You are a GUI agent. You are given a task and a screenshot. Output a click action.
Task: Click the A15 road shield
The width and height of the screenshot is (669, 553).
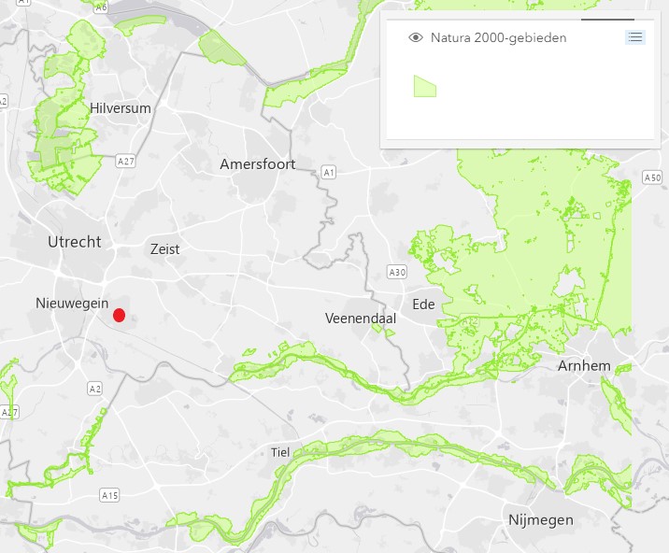coord(109,495)
